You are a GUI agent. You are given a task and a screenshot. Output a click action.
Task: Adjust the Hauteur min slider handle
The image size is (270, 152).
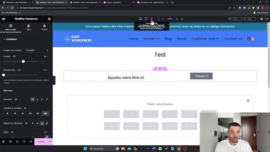(x=4, y=75)
